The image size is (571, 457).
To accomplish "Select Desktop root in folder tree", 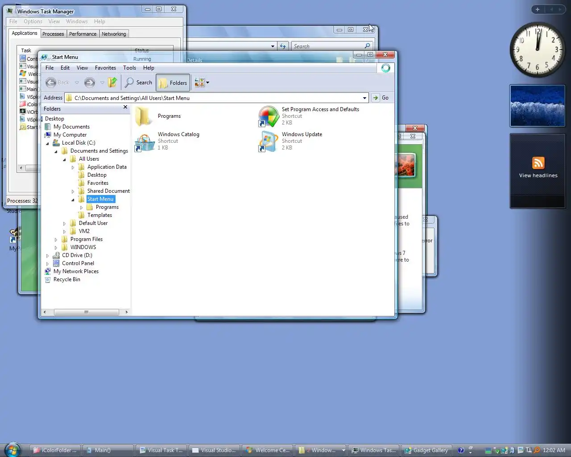I will (54, 119).
